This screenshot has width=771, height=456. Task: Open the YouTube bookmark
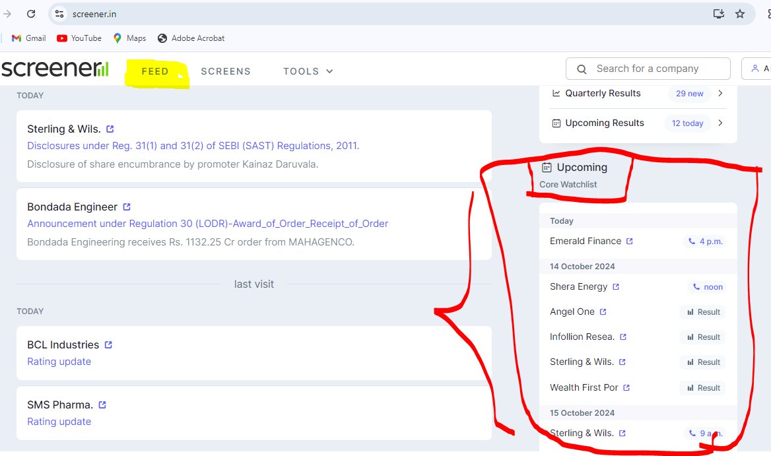click(x=79, y=38)
